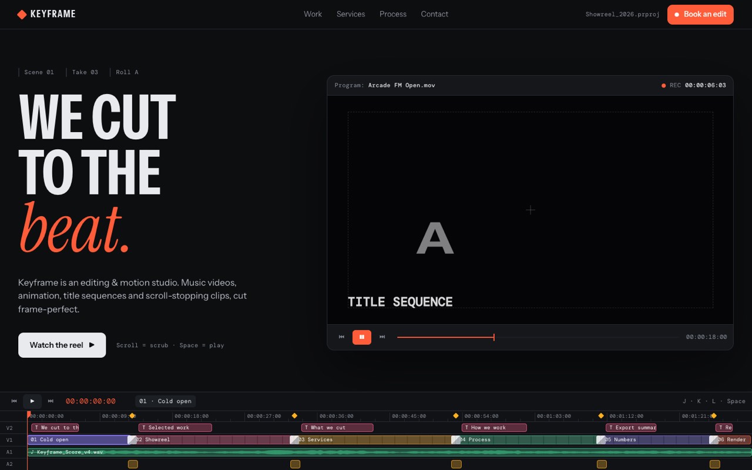Viewport: 752px width, 470px height.
Task: Select the A2 cue marker under Process start
Action: (x=456, y=464)
